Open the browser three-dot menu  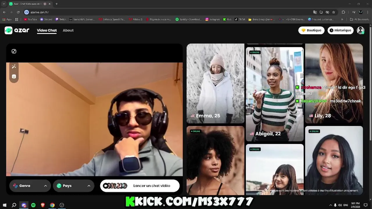coord(367,12)
